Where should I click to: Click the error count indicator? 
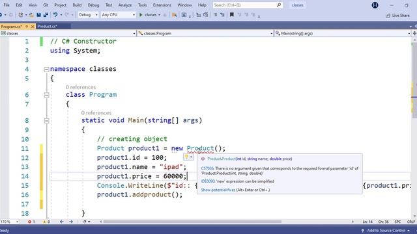click(x=31, y=222)
